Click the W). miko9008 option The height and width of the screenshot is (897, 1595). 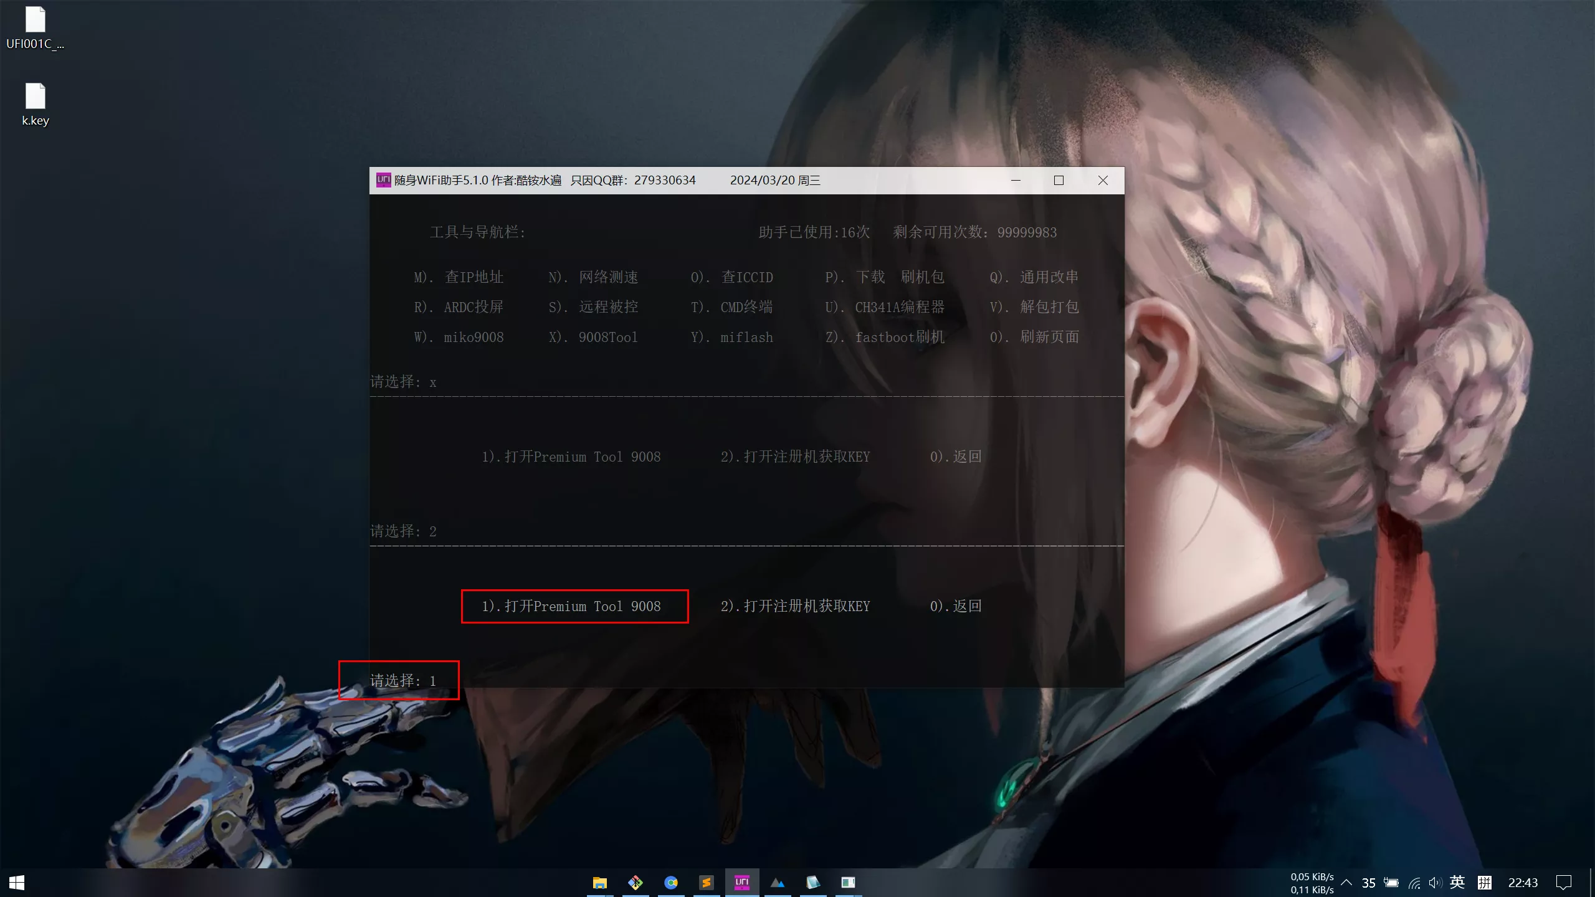click(x=459, y=337)
